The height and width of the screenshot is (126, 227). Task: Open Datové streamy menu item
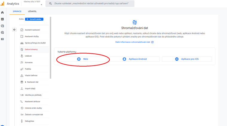[x=31, y=49]
